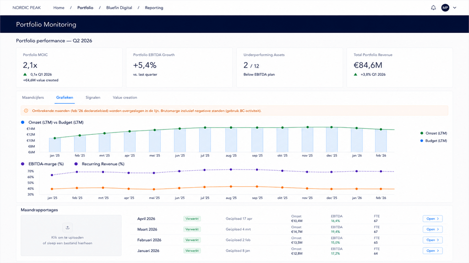Click the Verwerkt badge for Januari 2026
469x263 pixels.
[x=192, y=251]
